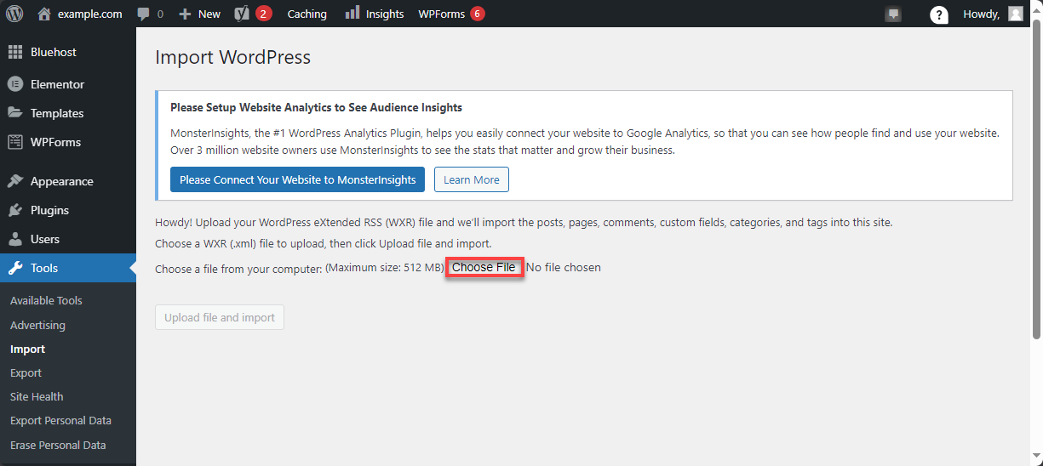This screenshot has width=1043, height=466.
Task: Click '(Maximum size: 512 MB)' text
Action: 385,267
